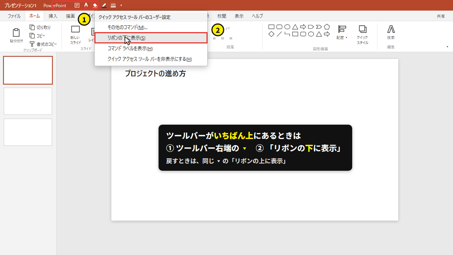The image size is (453, 255).
Task: Open the 表示 ribbon tab
Action: pos(239,16)
